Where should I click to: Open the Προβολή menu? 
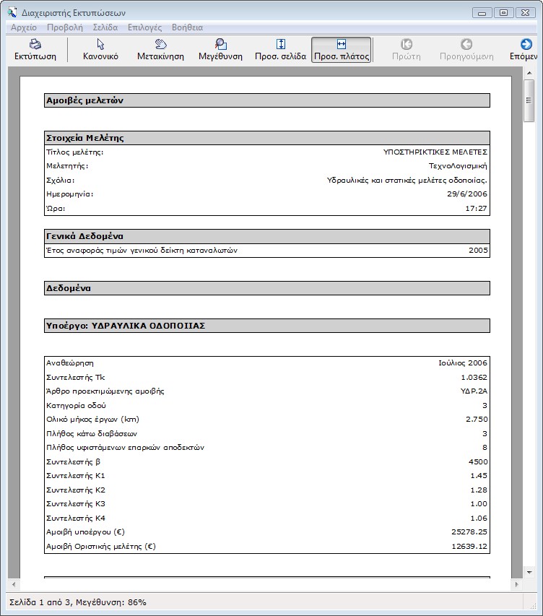(65, 27)
